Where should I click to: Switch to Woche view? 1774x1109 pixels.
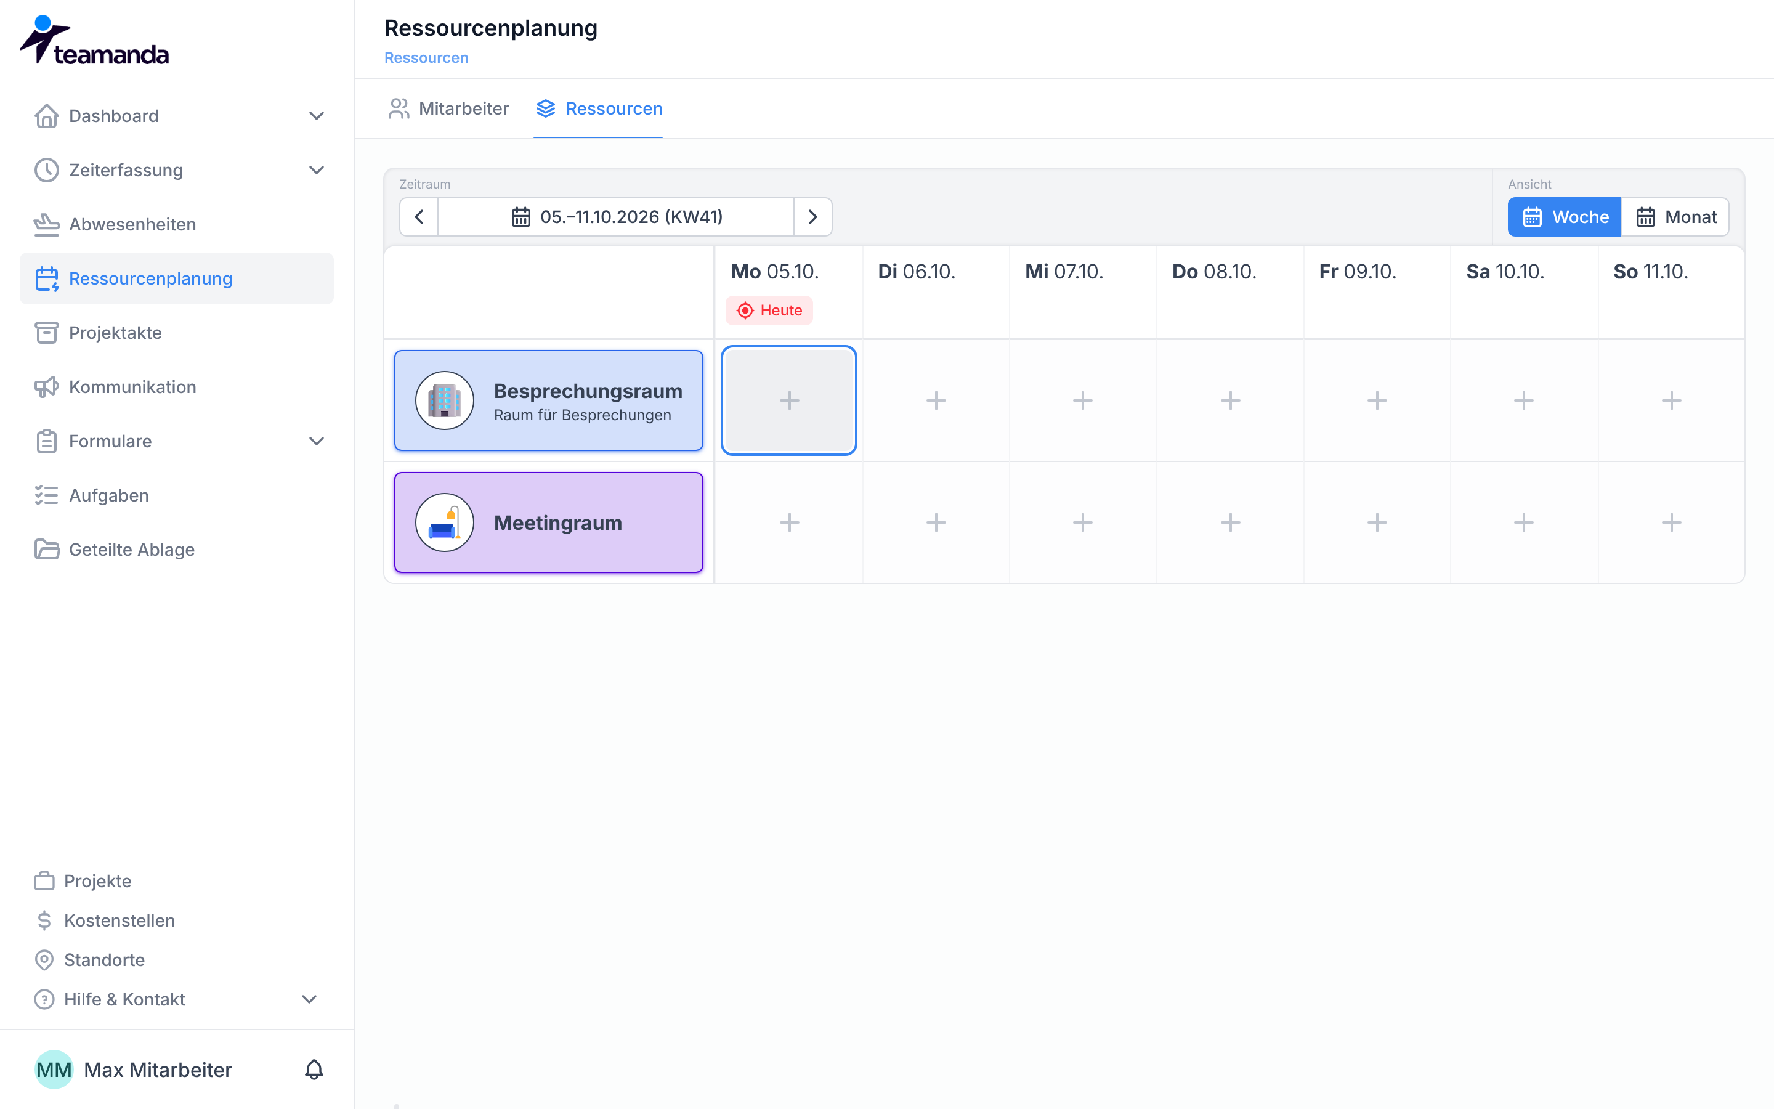click(x=1565, y=217)
